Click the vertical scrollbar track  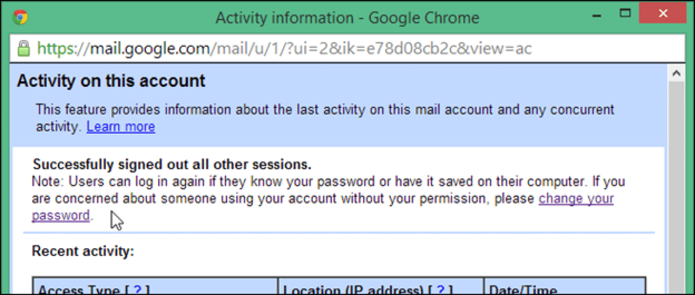676,186
